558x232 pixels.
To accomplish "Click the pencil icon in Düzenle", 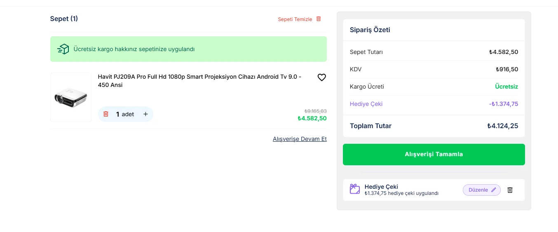I will point(494,190).
